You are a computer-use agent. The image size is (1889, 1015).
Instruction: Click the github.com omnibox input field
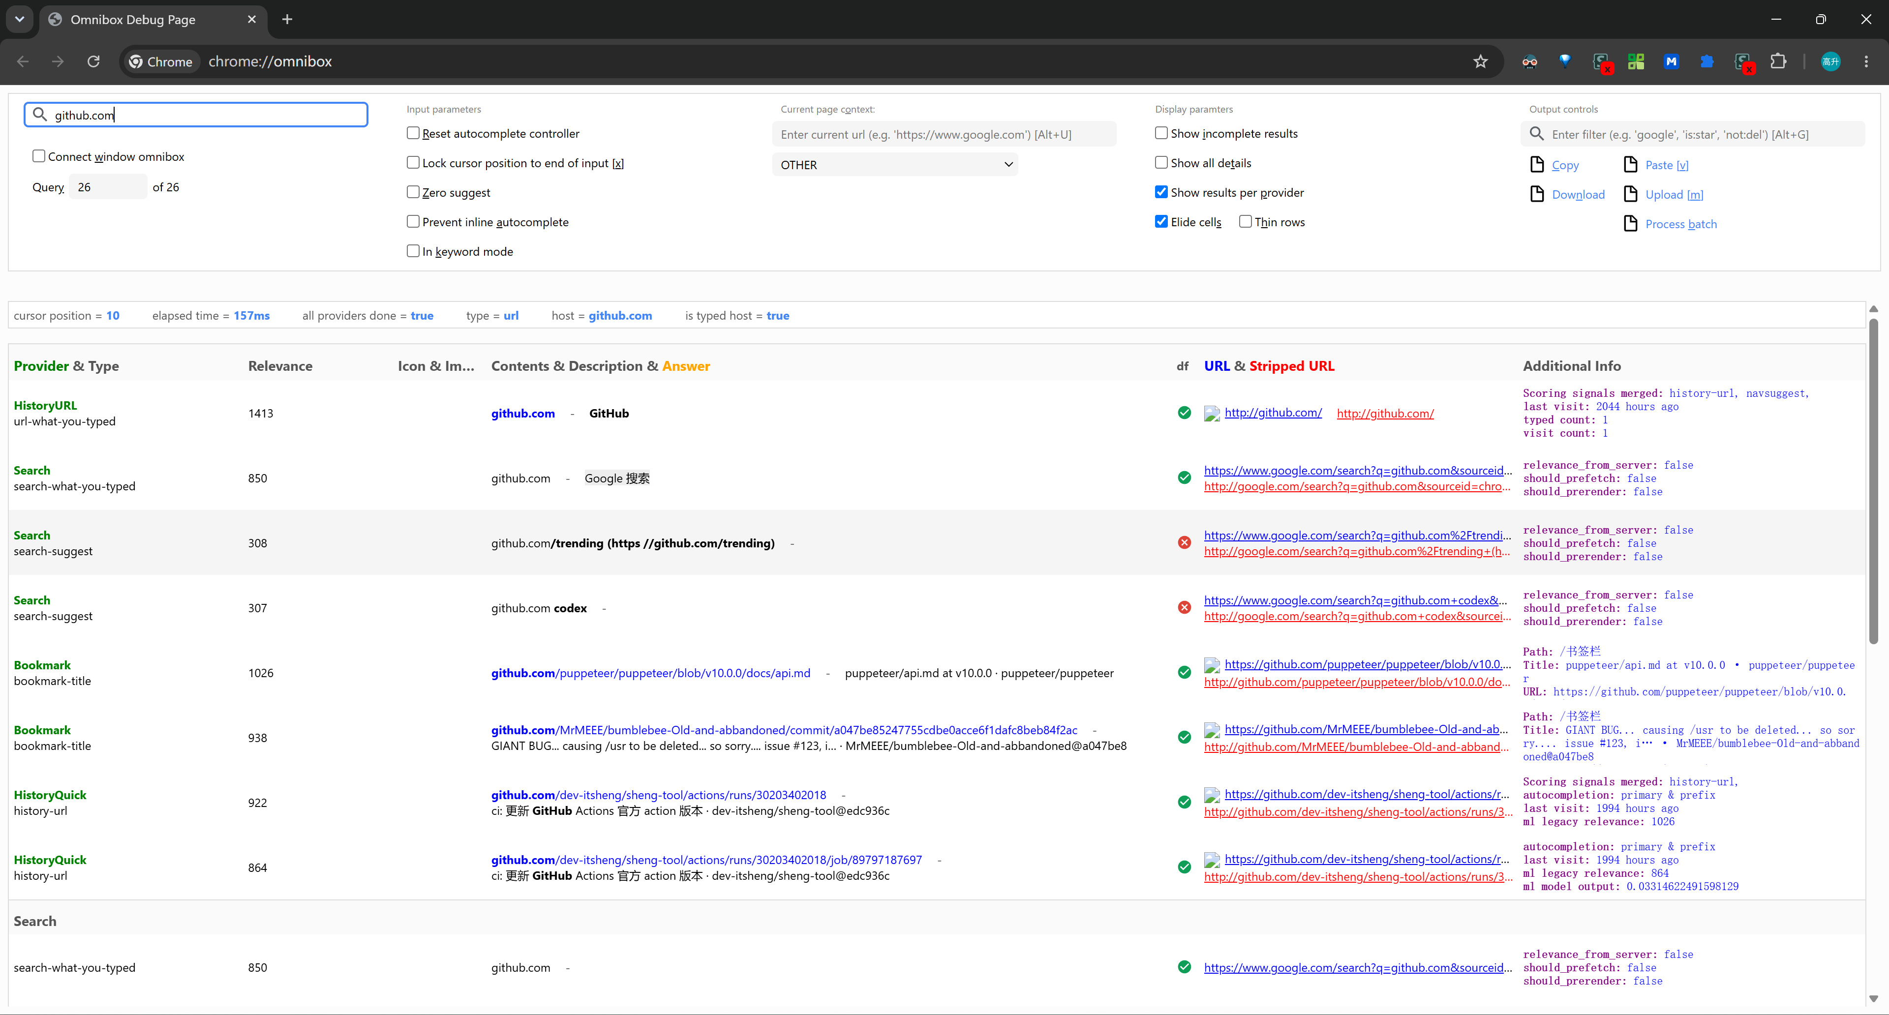tap(196, 114)
